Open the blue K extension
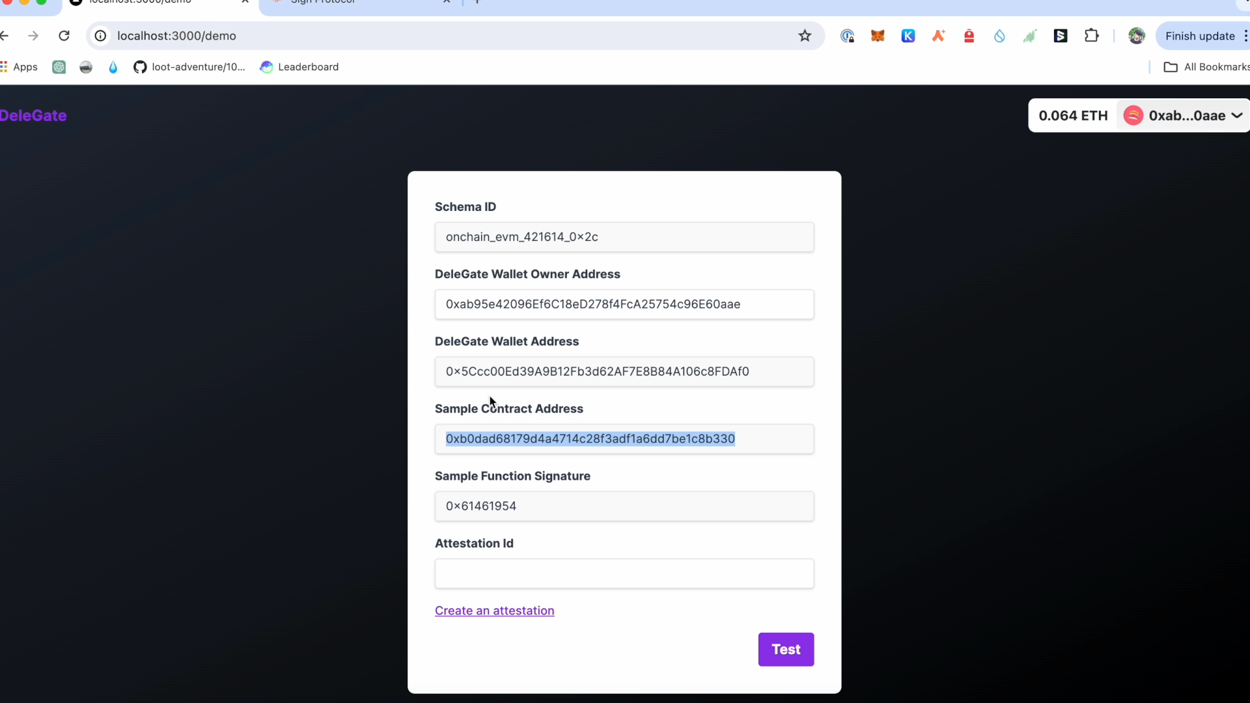The image size is (1250, 703). [x=908, y=36]
